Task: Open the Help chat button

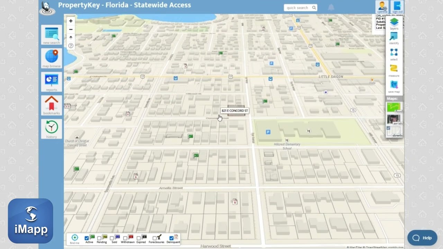Action: 422,238
